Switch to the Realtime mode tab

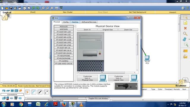click(181, 86)
